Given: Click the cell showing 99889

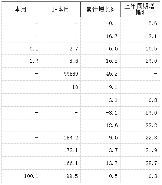Looking at the screenshot, I should 61,74.
